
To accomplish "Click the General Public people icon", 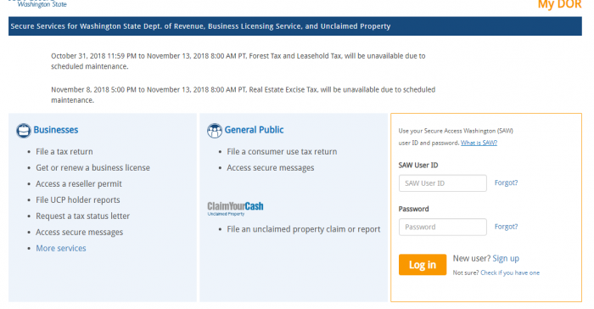I will (215, 131).
